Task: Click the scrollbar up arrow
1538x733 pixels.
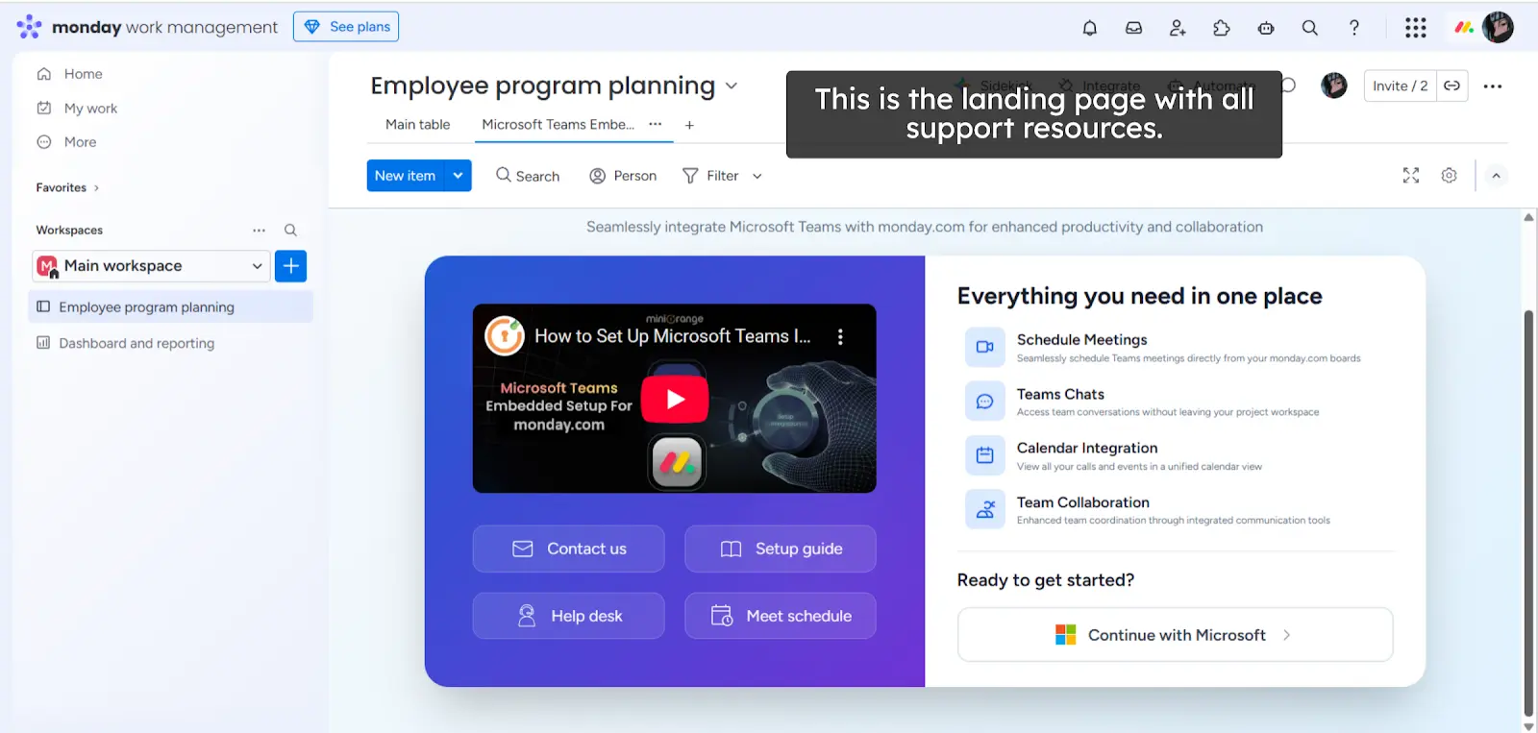Action: click(x=1528, y=218)
